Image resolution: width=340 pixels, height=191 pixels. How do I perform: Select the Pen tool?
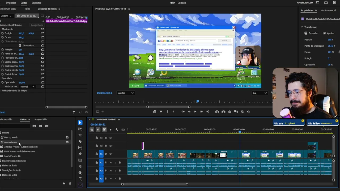80,154
